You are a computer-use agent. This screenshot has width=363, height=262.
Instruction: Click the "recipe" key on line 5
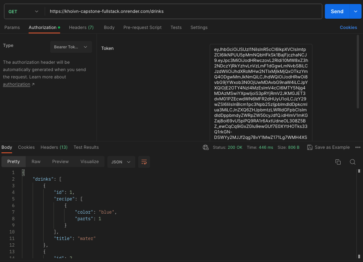pyautogui.click(x=65, y=199)
